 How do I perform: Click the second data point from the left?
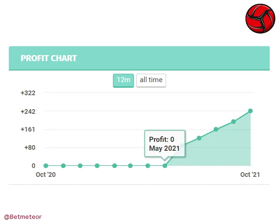point(63,166)
